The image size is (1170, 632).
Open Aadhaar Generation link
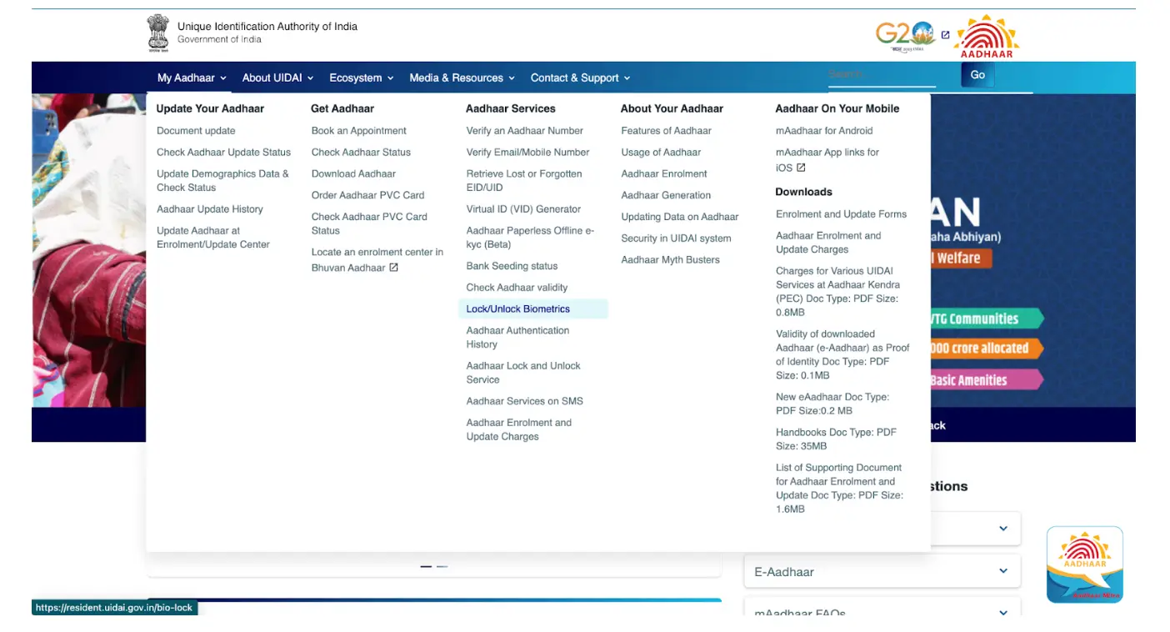point(666,195)
